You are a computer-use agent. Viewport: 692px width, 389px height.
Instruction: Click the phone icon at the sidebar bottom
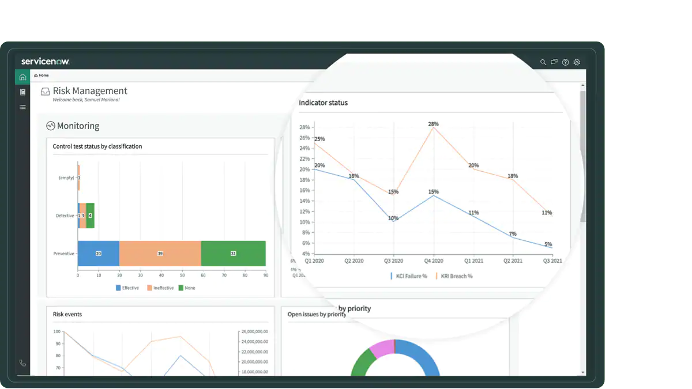[x=22, y=363]
